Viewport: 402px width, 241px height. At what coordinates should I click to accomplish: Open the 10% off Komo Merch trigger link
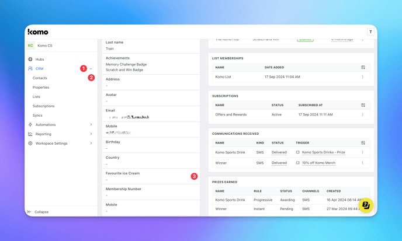click(318, 163)
